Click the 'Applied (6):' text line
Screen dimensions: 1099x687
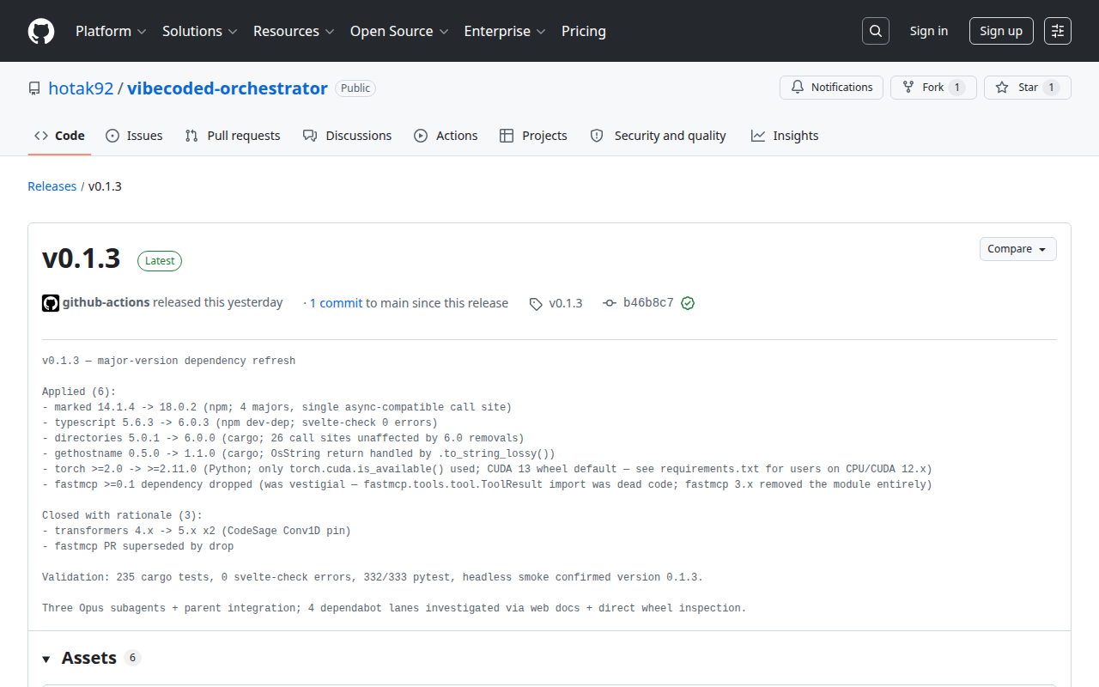pos(79,392)
